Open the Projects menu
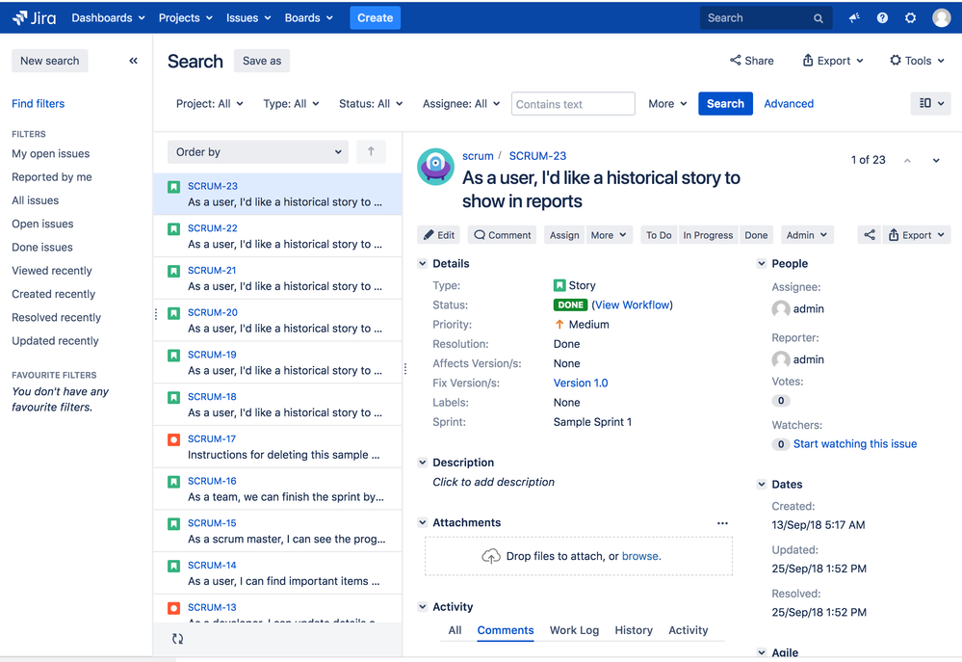The image size is (962, 662). coord(185,17)
